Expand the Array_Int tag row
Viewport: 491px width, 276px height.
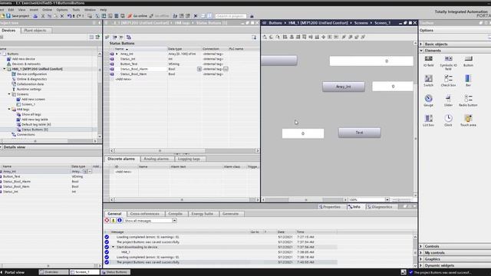click(117, 54)
